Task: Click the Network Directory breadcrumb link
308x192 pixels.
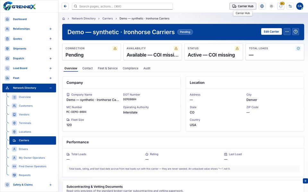Action: [83, 19]
